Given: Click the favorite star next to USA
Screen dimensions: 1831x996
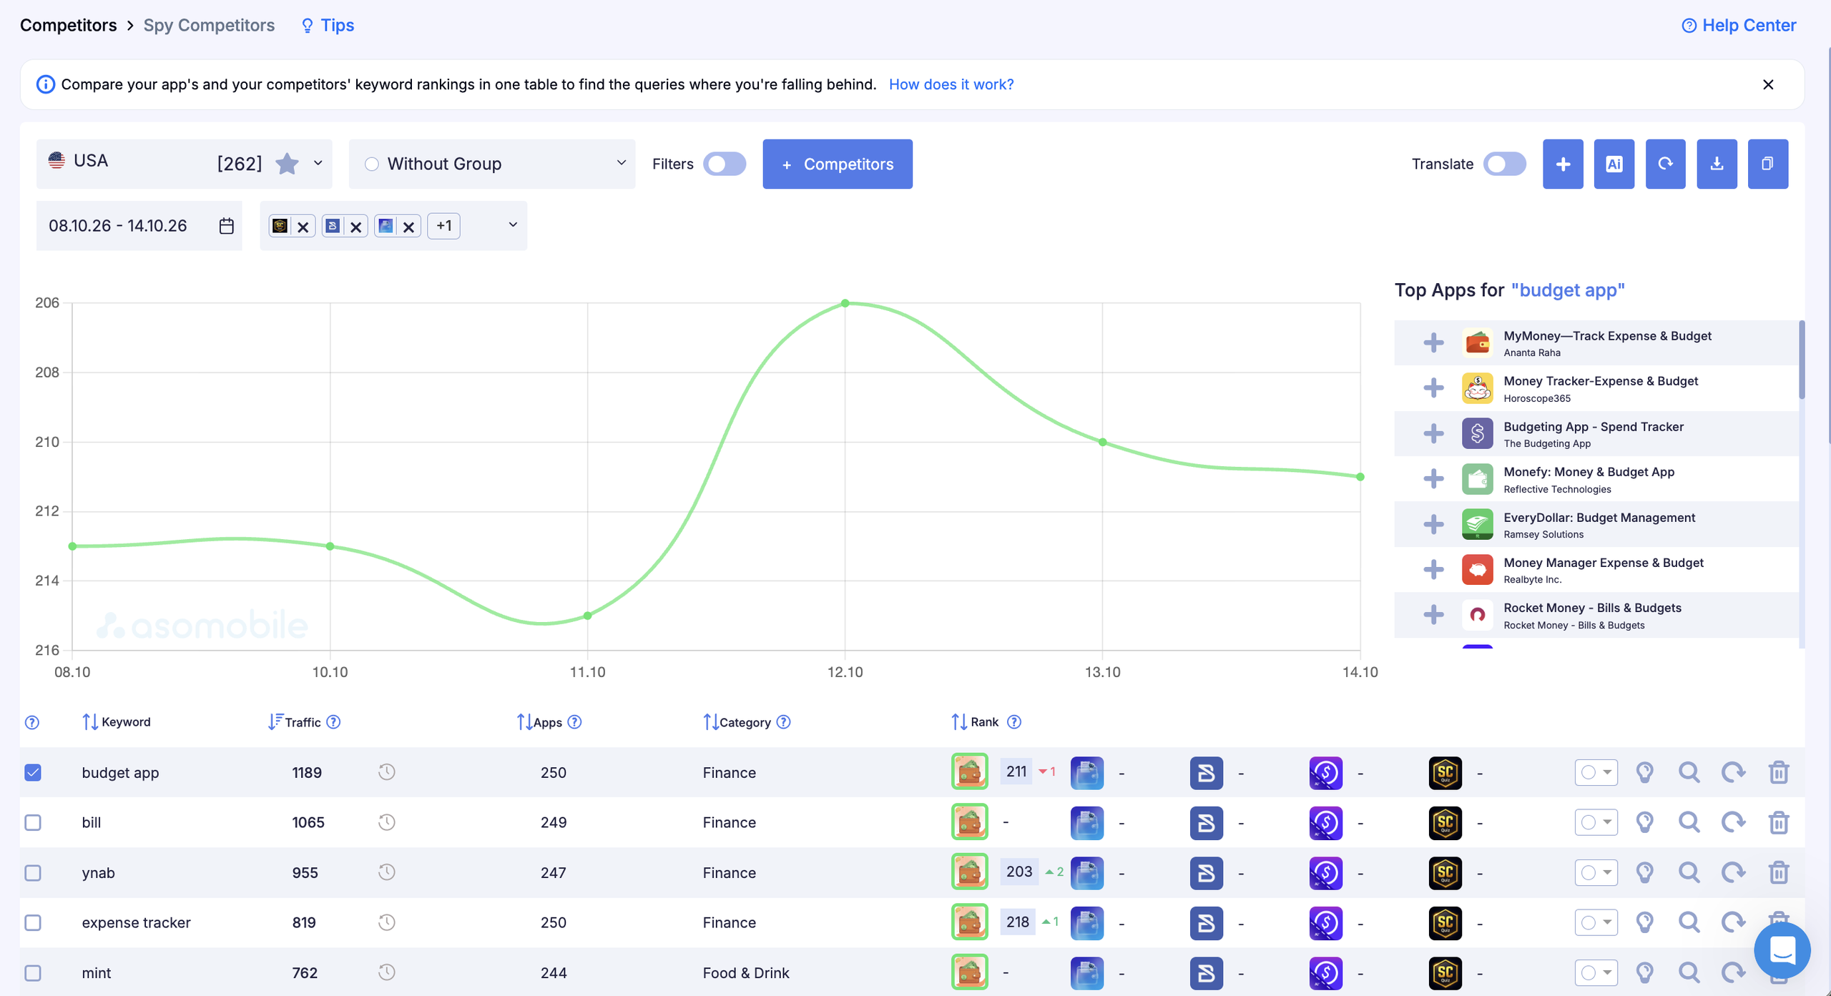Looking at the screenshot, I should click(287, 164).
